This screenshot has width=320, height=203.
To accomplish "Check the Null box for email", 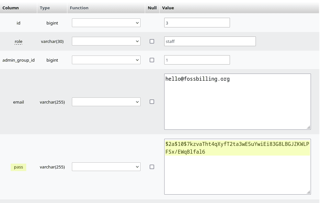I will click(x=152, y=102).
